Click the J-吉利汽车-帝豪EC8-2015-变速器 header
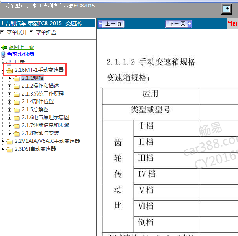Screen dimensions: 238x236 click(48, 23)
